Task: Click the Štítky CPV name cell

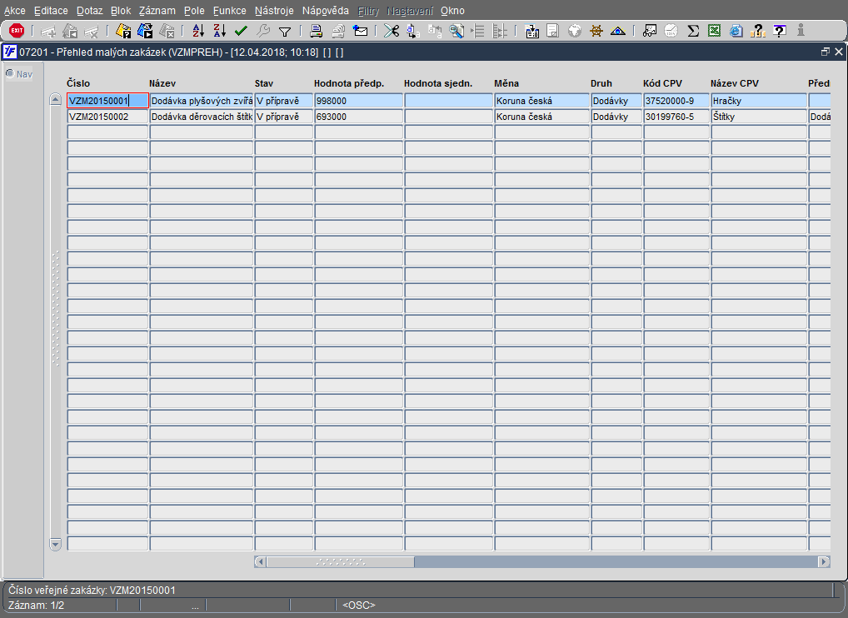Action: pyautogui.click(x=759, y=117)
